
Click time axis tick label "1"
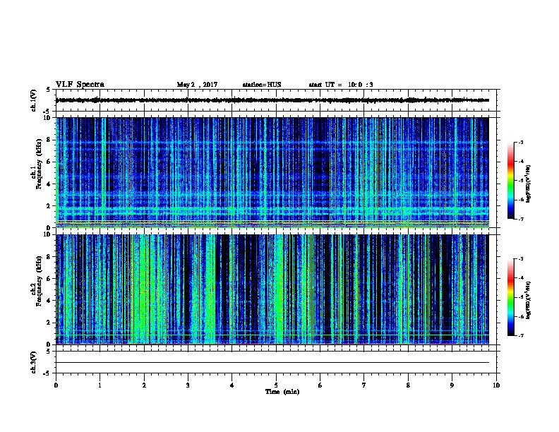click(x=100, y=385)
